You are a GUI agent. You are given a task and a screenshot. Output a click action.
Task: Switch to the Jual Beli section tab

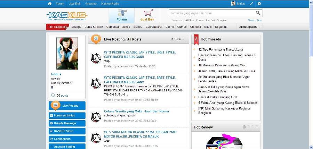147,16
